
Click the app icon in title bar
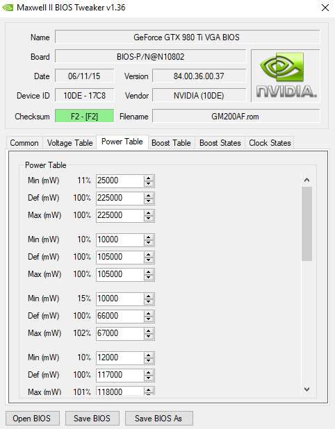pyautogui.click(x=8, y=8)
